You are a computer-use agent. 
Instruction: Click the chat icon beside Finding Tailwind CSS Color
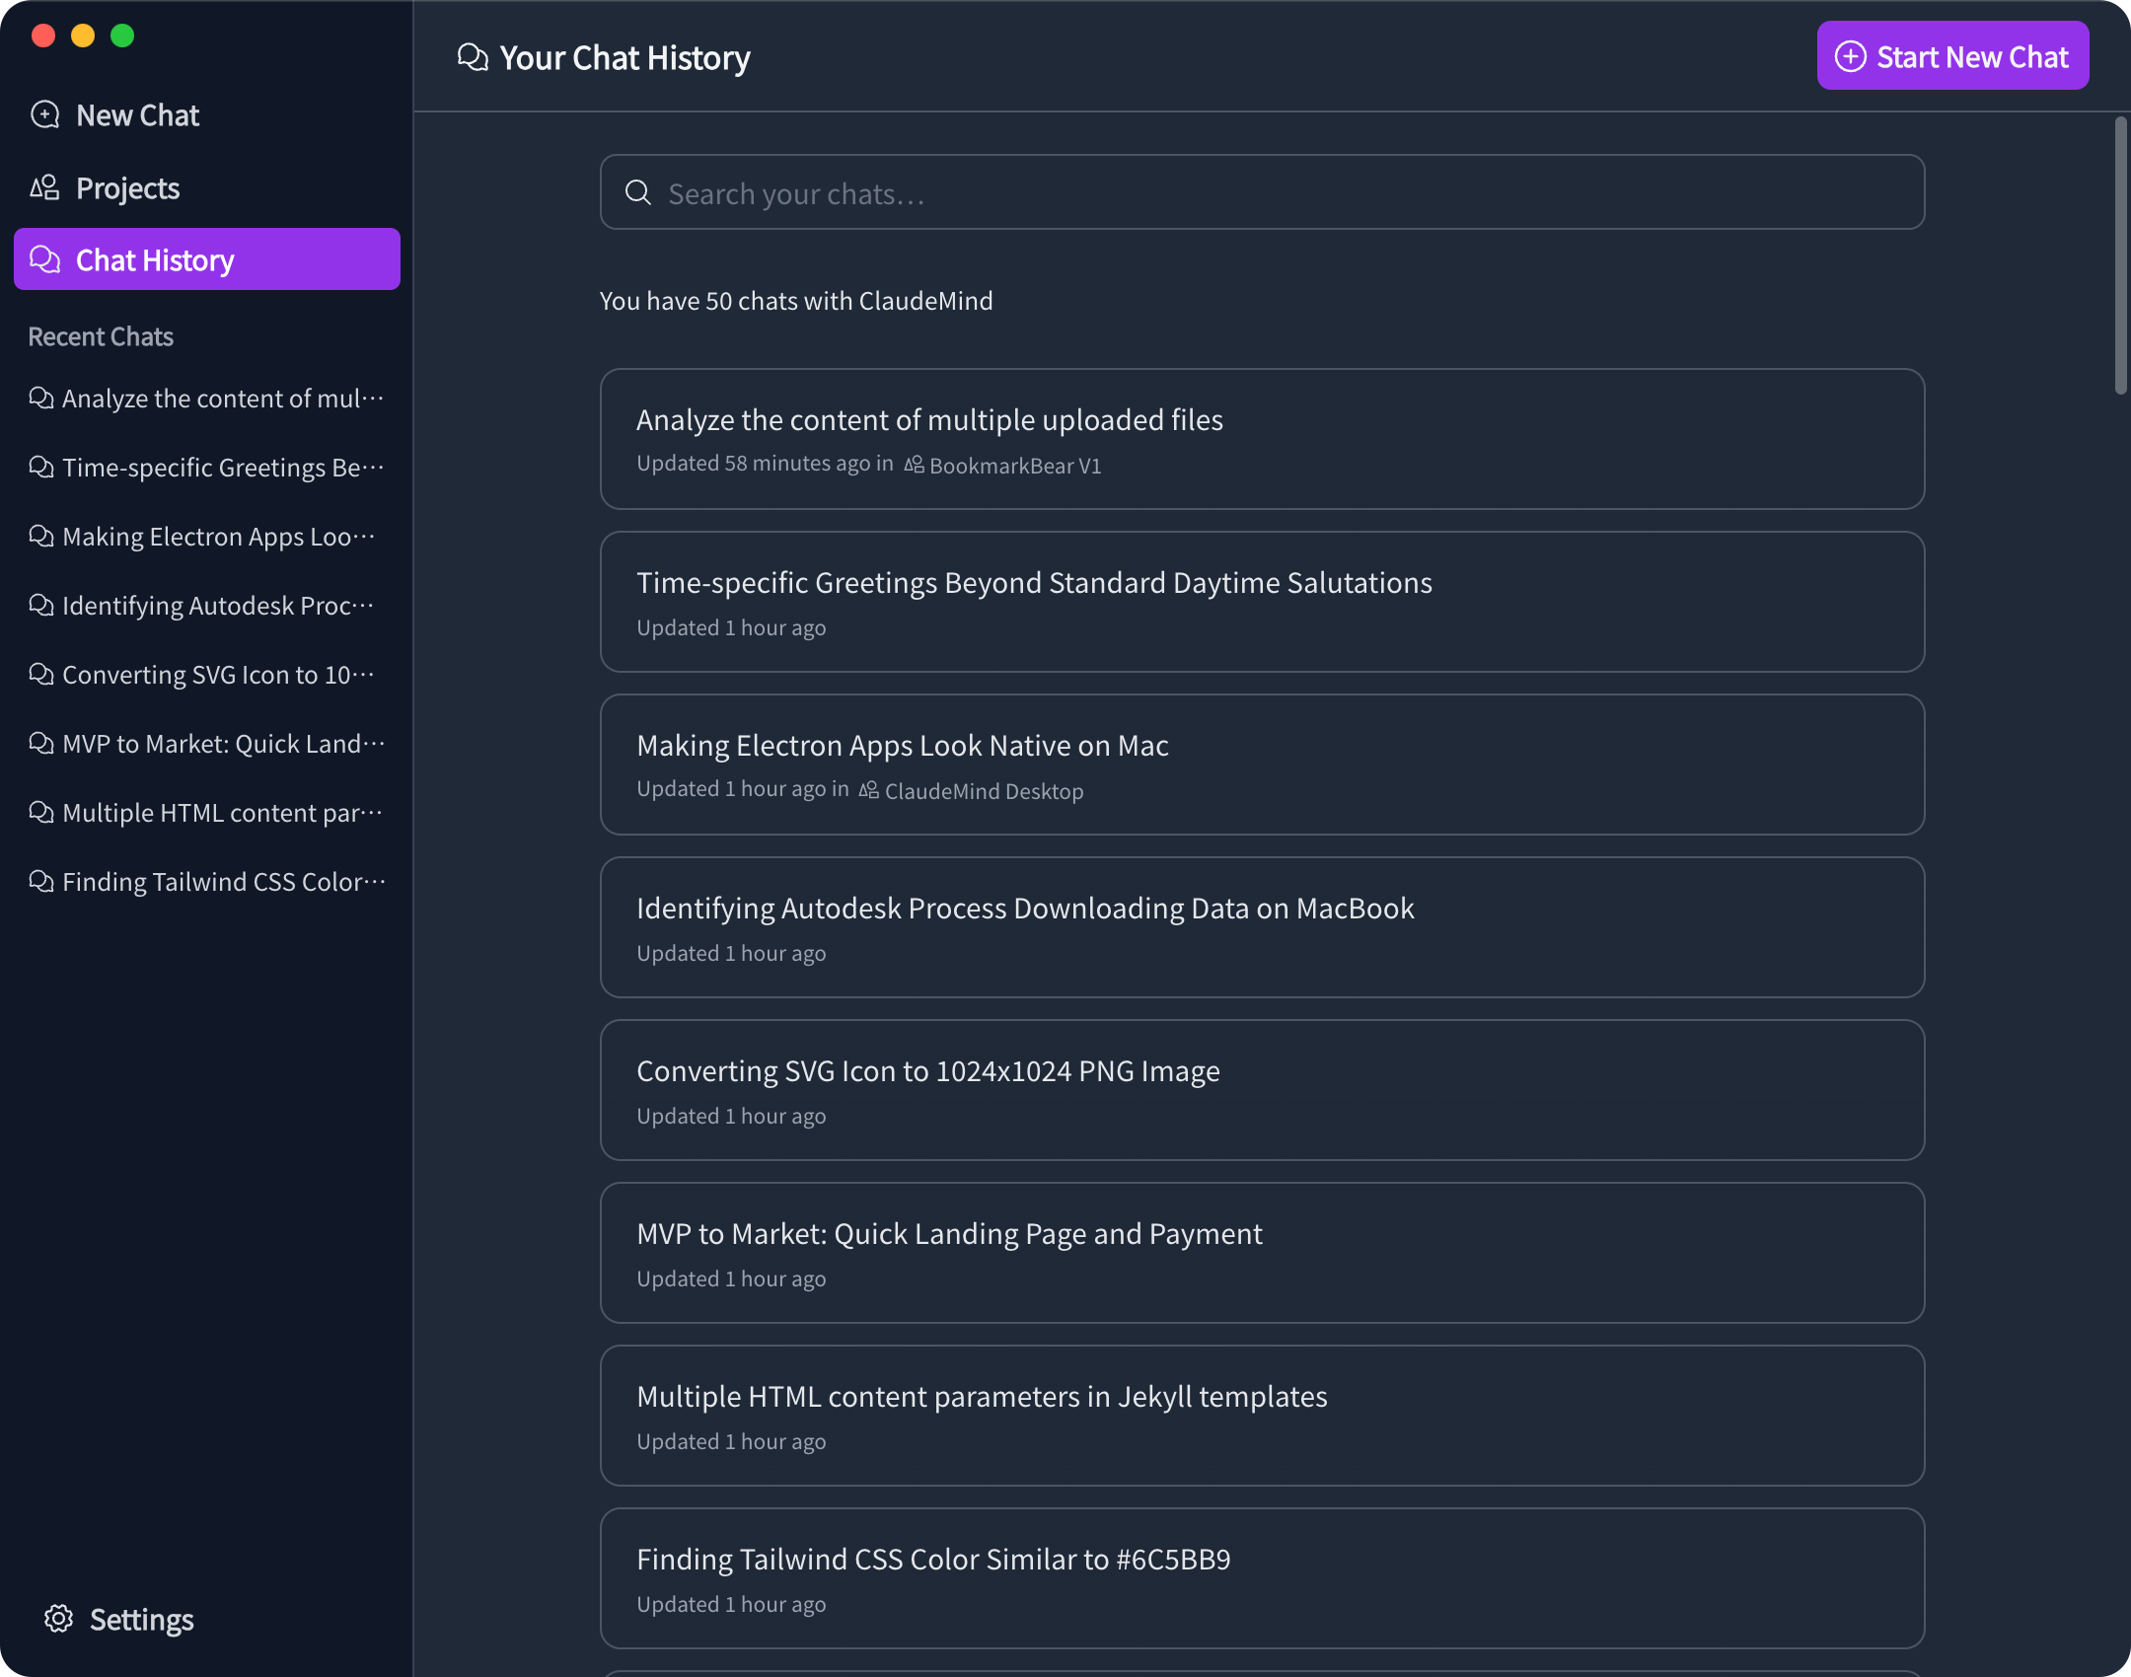(39, 881)
